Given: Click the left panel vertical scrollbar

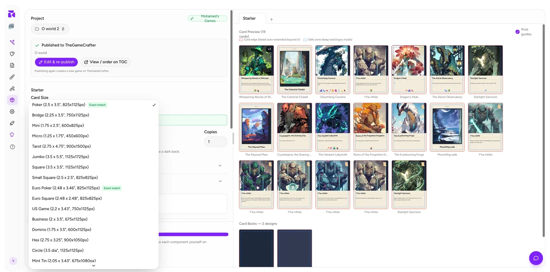Looking at the screenshot, I should point(231,69).
